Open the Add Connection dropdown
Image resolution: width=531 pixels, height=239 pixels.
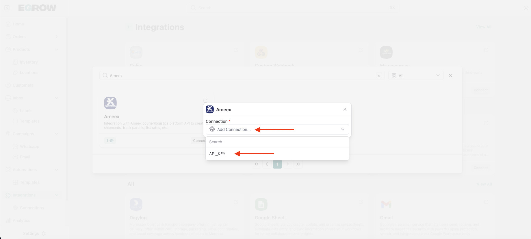click(x=277, y=129)
